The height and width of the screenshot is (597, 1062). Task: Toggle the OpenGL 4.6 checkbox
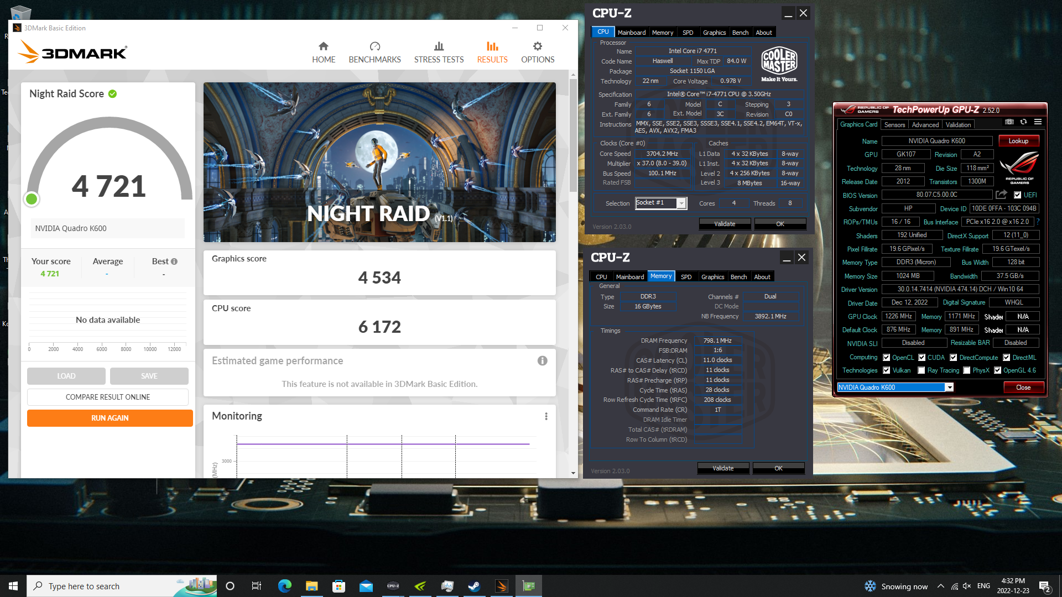(997, 370)
